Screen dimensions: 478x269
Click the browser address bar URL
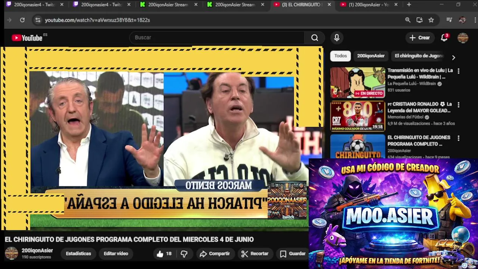(x=97, y=20)
